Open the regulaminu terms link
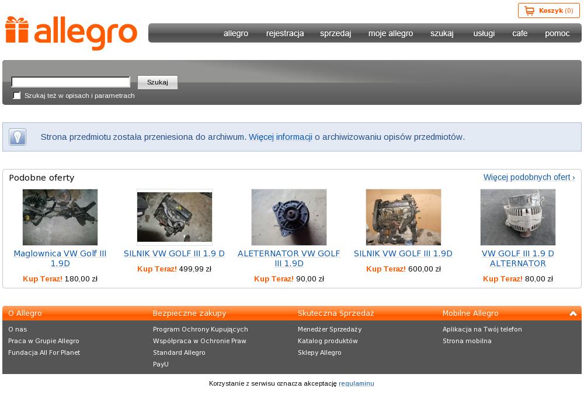 click(x=356, y=383)
